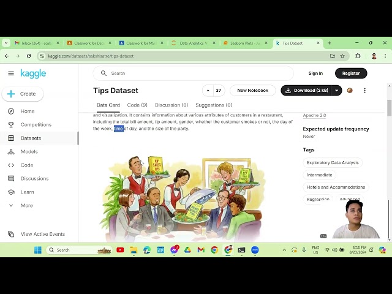The height and width of the screenshot is (294, 392).
Task: Open Messenger from the taskbar
Action: (x=174, y=250)
